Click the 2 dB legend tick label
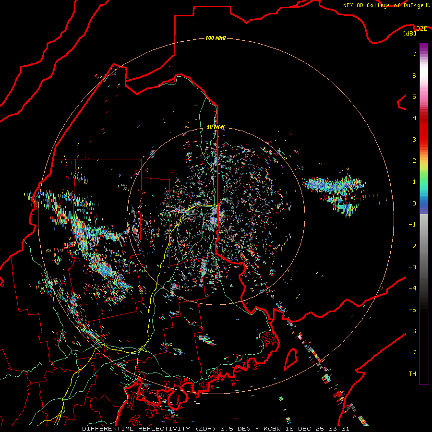Screen dimensions: 432x432 (414, 161)
